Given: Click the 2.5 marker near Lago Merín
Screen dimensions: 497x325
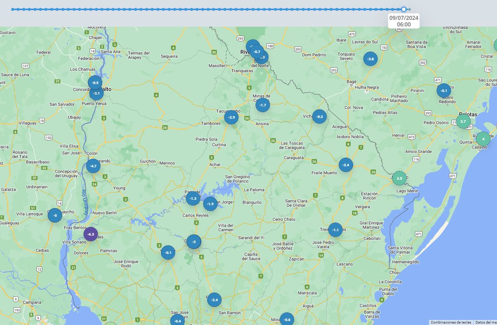Looking at the screenshot, I should tap(399, 178).
